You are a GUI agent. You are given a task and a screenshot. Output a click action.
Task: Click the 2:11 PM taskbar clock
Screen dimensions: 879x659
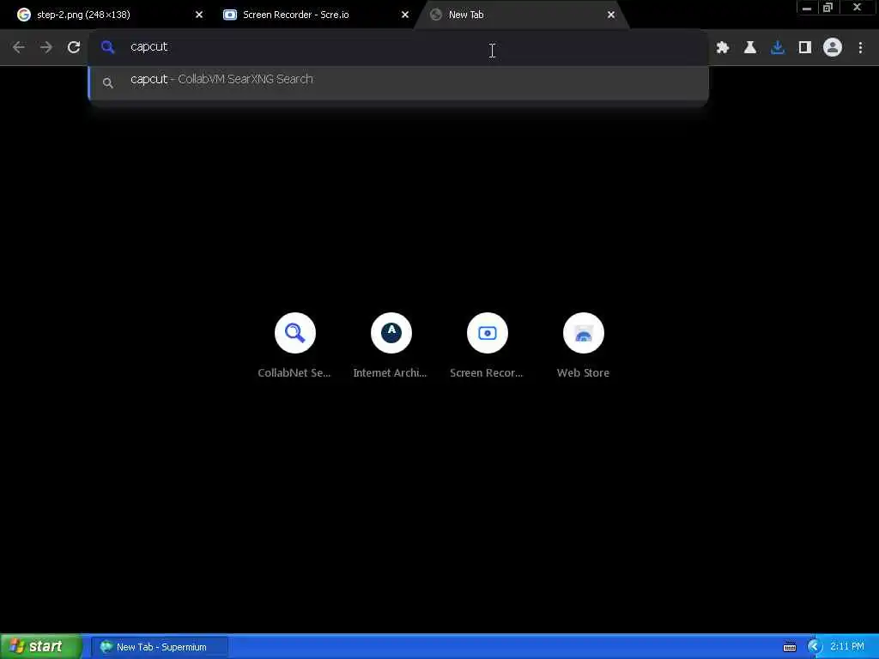point(847,647)
